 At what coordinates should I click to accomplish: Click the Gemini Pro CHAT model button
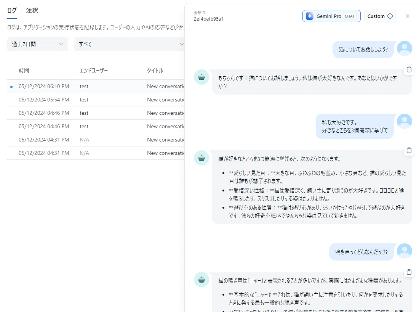click(331, 16)
